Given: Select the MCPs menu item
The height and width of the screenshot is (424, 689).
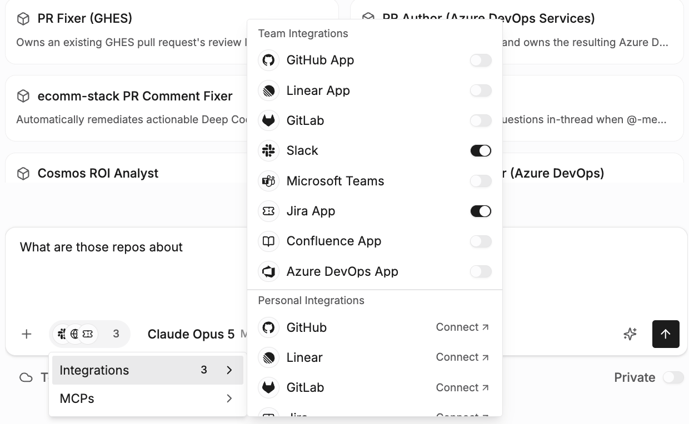Looking at the screenshot, I should pyautogui.click(x=148, y=398).
